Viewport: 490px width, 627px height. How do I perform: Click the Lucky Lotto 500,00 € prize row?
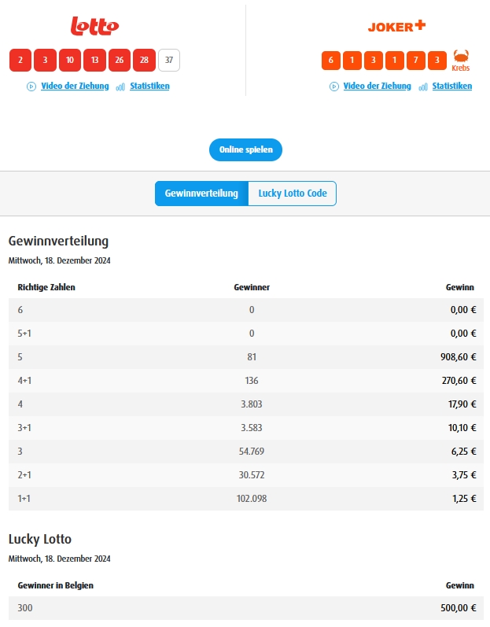click(246, 608)
